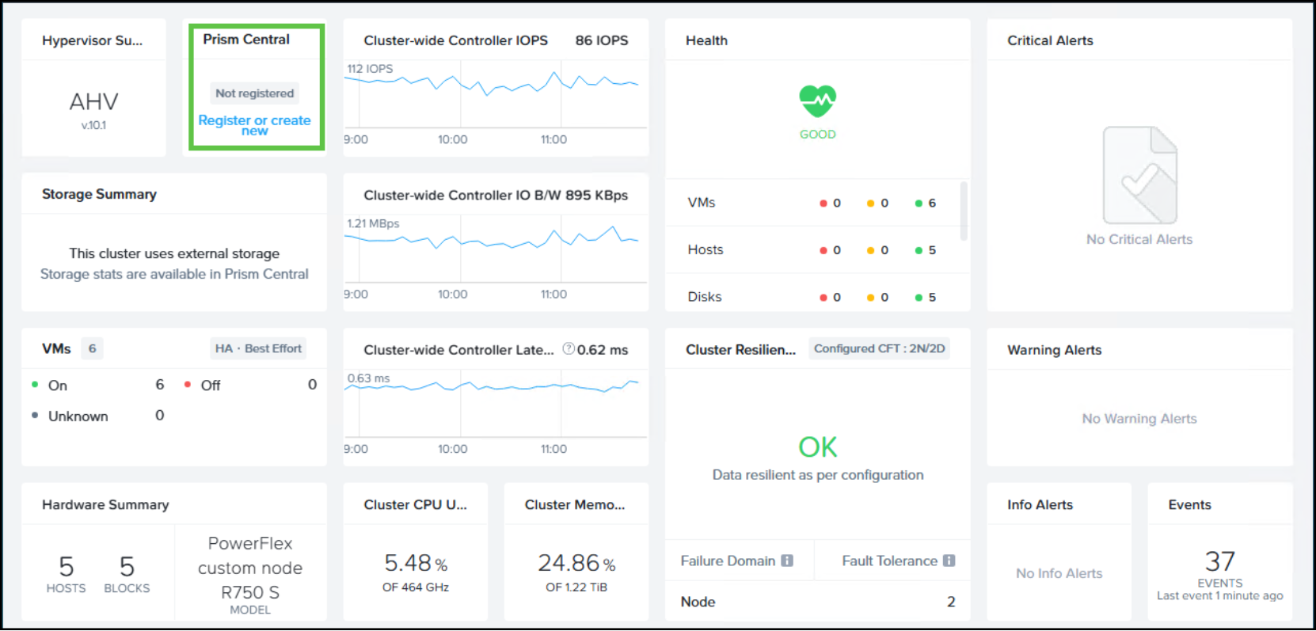1316x631 pixels.
Task: Click the GOOD health status label
Action: [x=817, y=135]
